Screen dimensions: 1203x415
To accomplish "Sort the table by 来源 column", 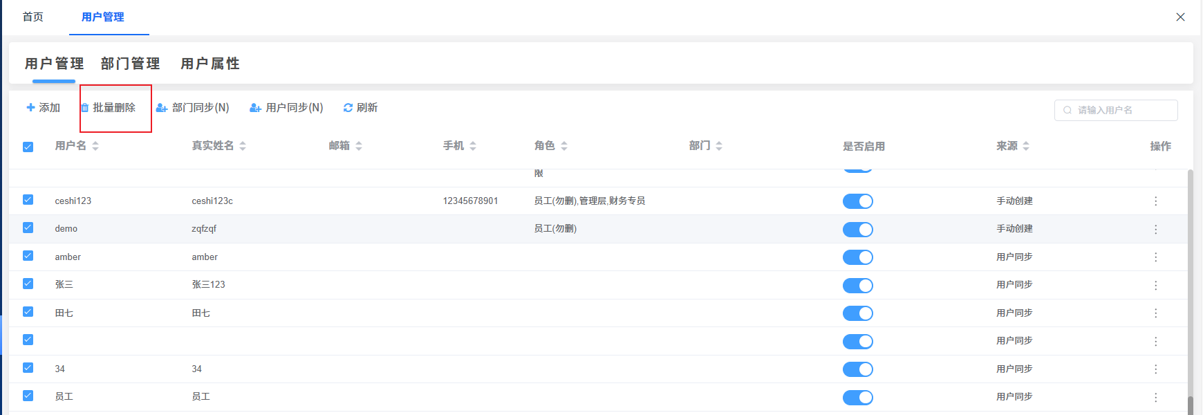I will pos(1026,146).
